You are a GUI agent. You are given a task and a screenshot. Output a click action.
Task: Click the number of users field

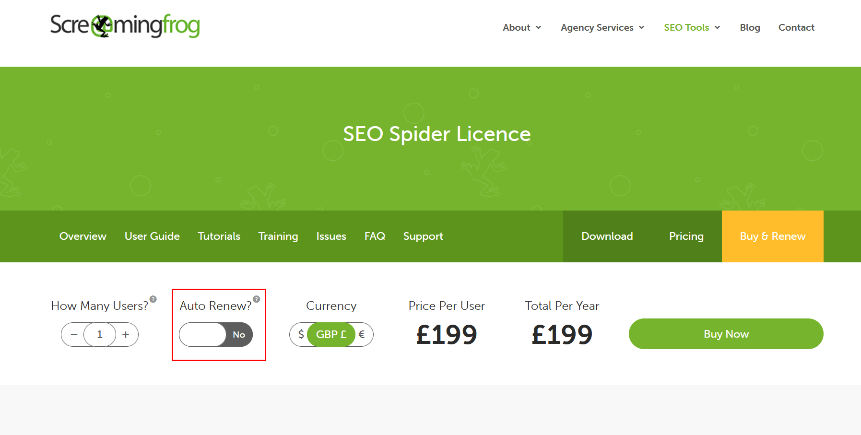pos(100,335)
